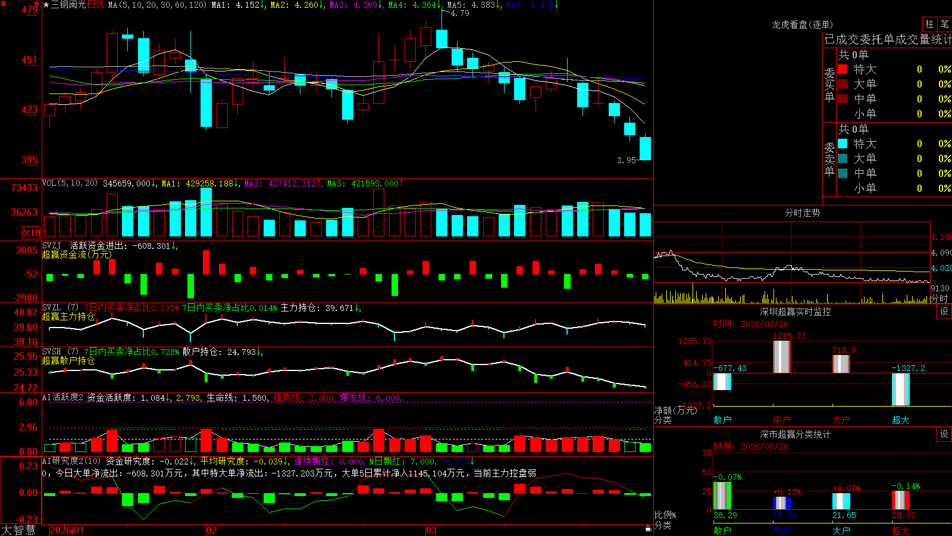Screen dimensions: 952x536
Task: Click the 超赢主力持仓 yellow label
Action: coord(68,316)
